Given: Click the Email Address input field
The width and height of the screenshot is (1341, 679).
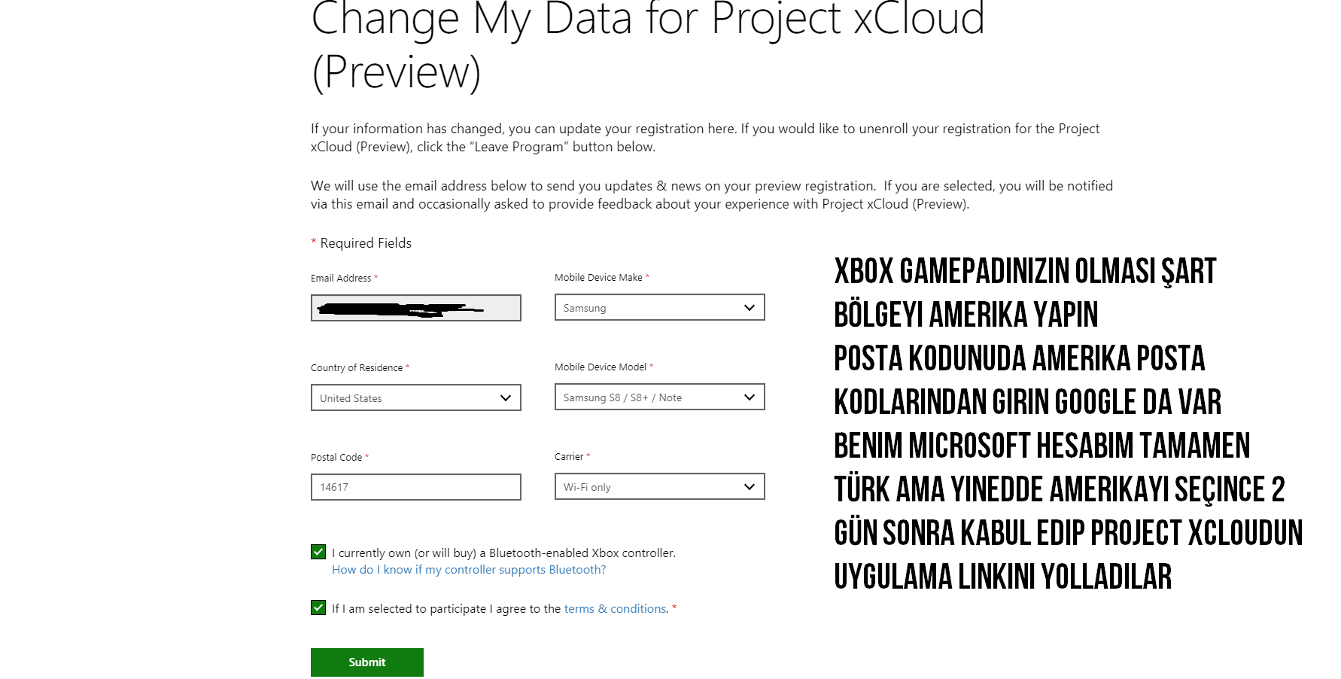Looking at the screenshot, I should tap(415, 308).
